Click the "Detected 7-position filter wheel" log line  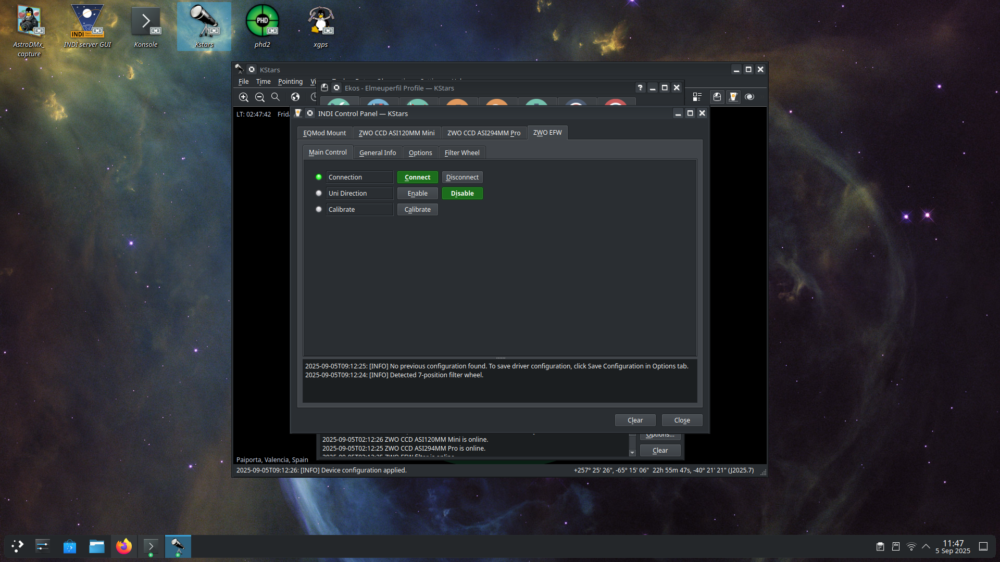pos(394,375)
